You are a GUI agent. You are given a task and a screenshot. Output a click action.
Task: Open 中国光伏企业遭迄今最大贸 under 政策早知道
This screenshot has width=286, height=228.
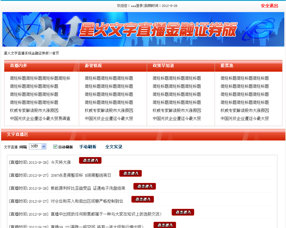[x=177, y=119]
